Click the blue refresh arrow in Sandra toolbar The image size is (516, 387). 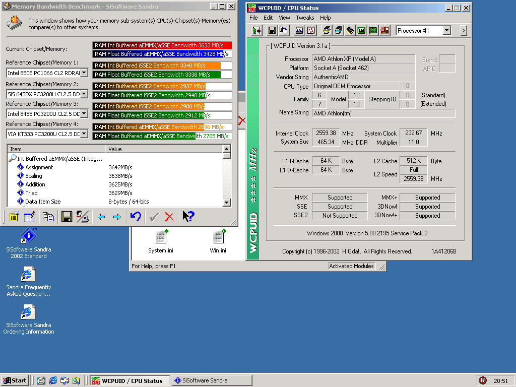136,217
